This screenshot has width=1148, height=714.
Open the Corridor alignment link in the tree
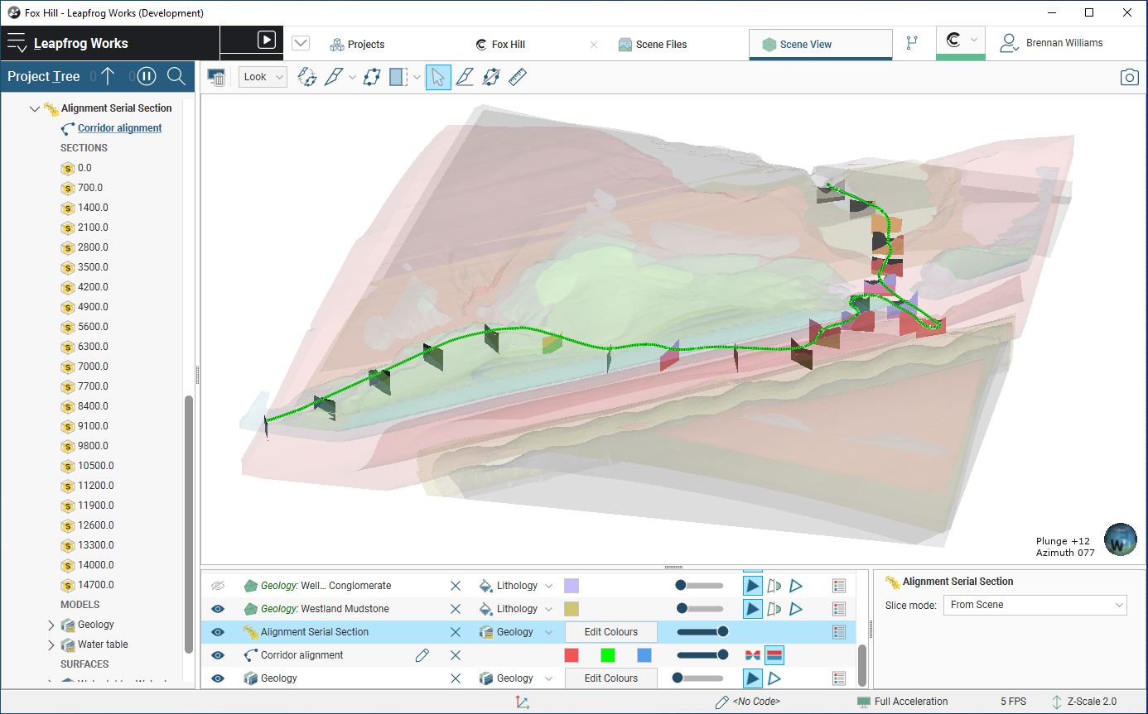[118, 128]
